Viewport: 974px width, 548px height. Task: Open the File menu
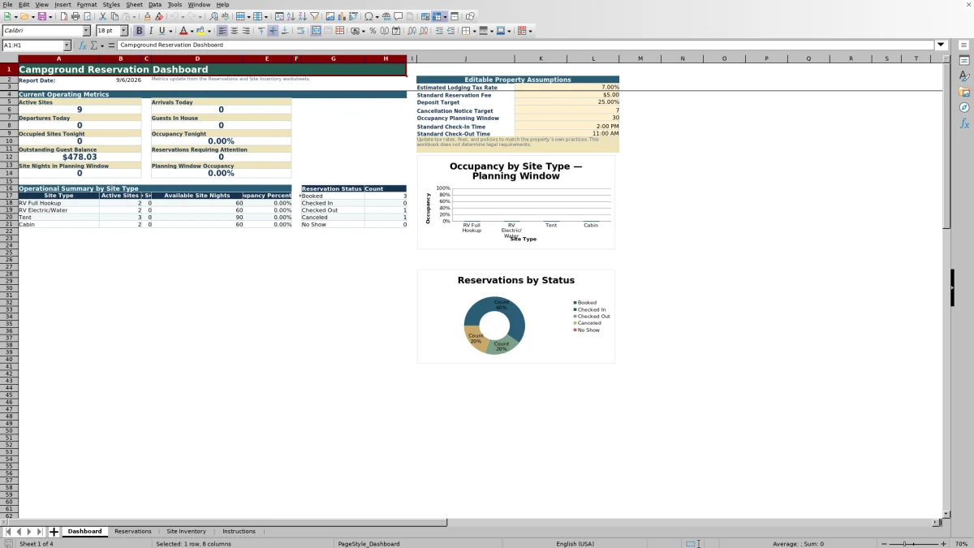coord(7,5)
